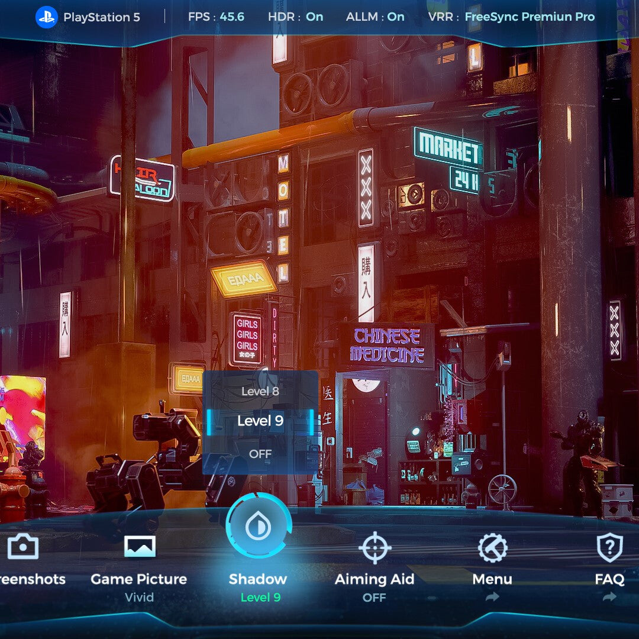The width and height of the screenshot is (639, 639).
Task: Open the Menu wrench icon
Action: (x=492, y=548)
